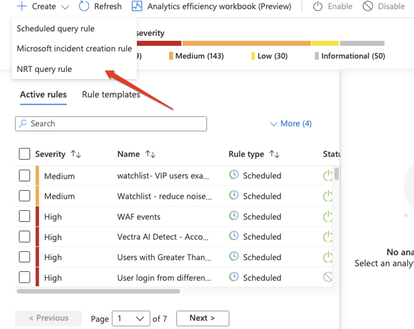The width and height of the screenshot is (414, 329).
Task: Click the disabled Previous page button
Action: [x=48, y=318]
